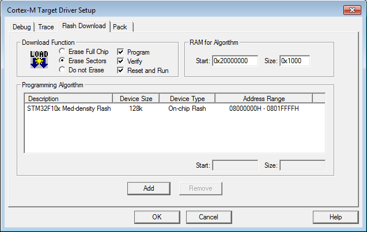
Task: Click the Cancel button
Action: (x=209, y=217)
